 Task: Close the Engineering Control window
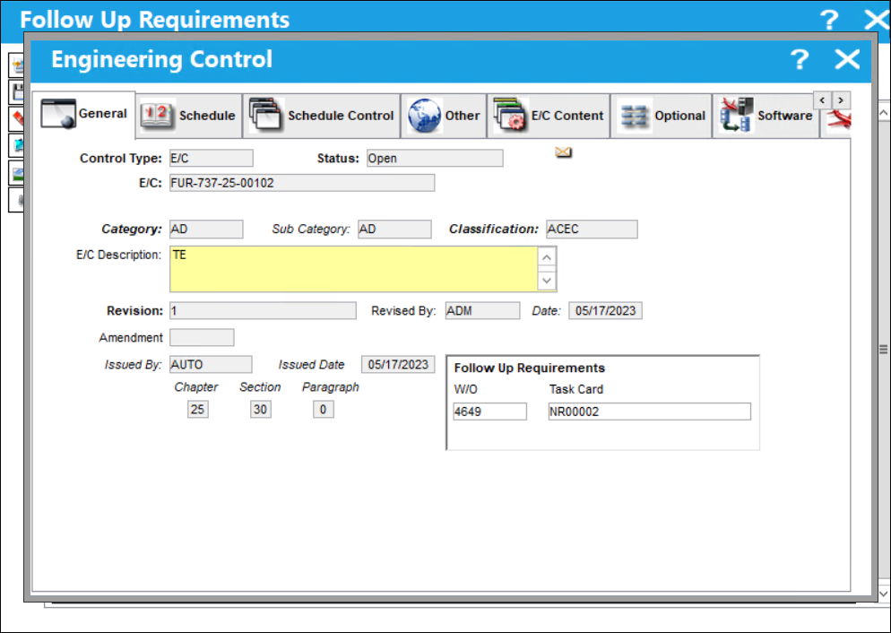pos(847,59)
